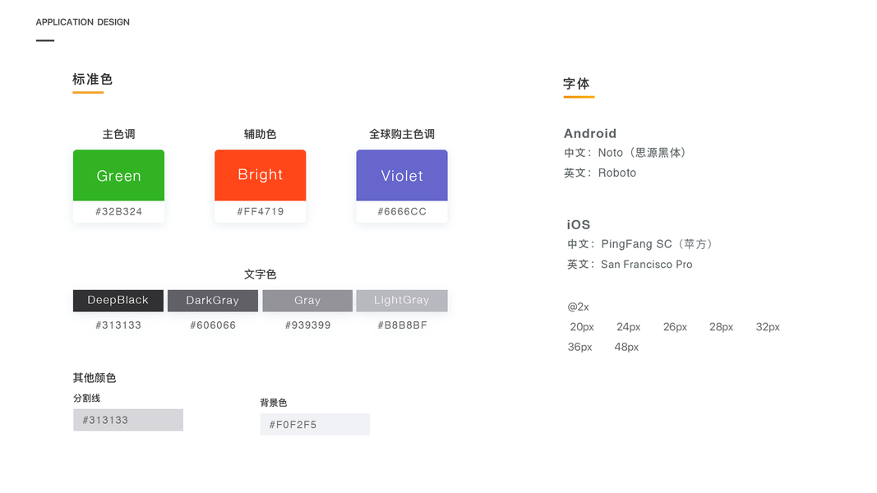
Task: Click the 背景色 label
Action: click(x=274, y=403)
